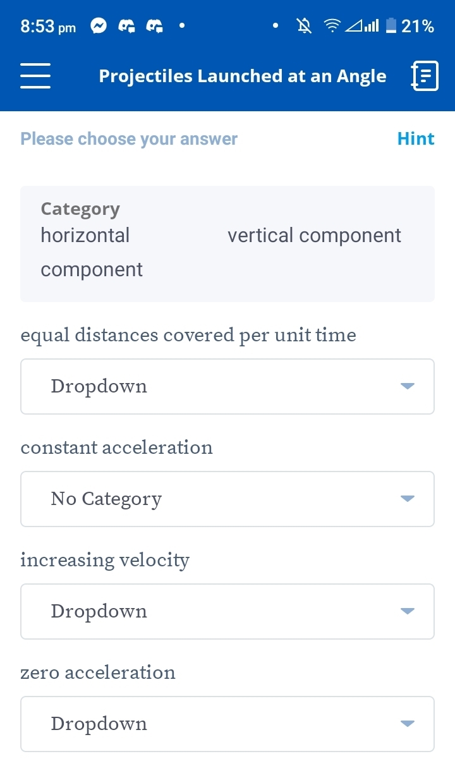Tap the Projectiles Launched at an Angle title
Image resolution: width=455 pixels, height=761 pixels.
pyautogui.click(x=243, y=76)
